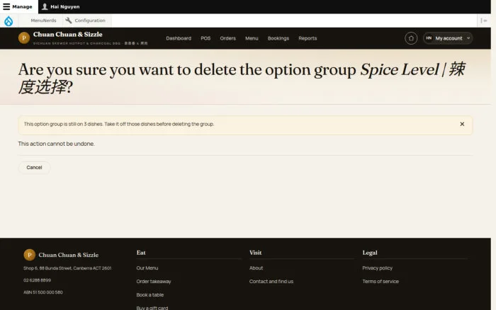
Task: Go to the Dashboard menu
Action: coord(179,38)
